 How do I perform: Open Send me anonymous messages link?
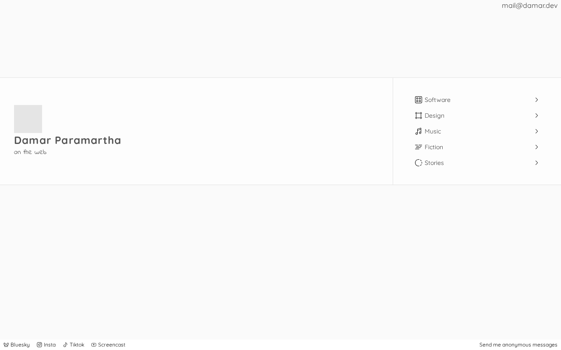click(x=518, y=345)
